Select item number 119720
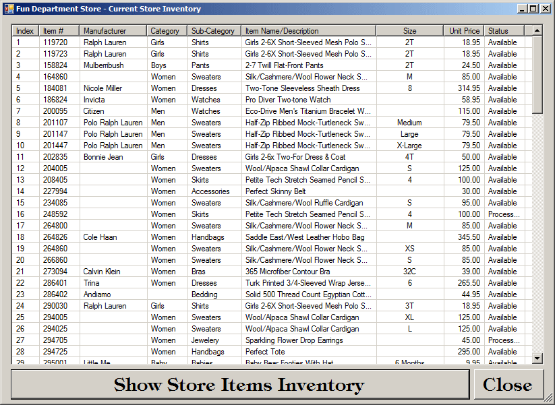 (55, 42)
